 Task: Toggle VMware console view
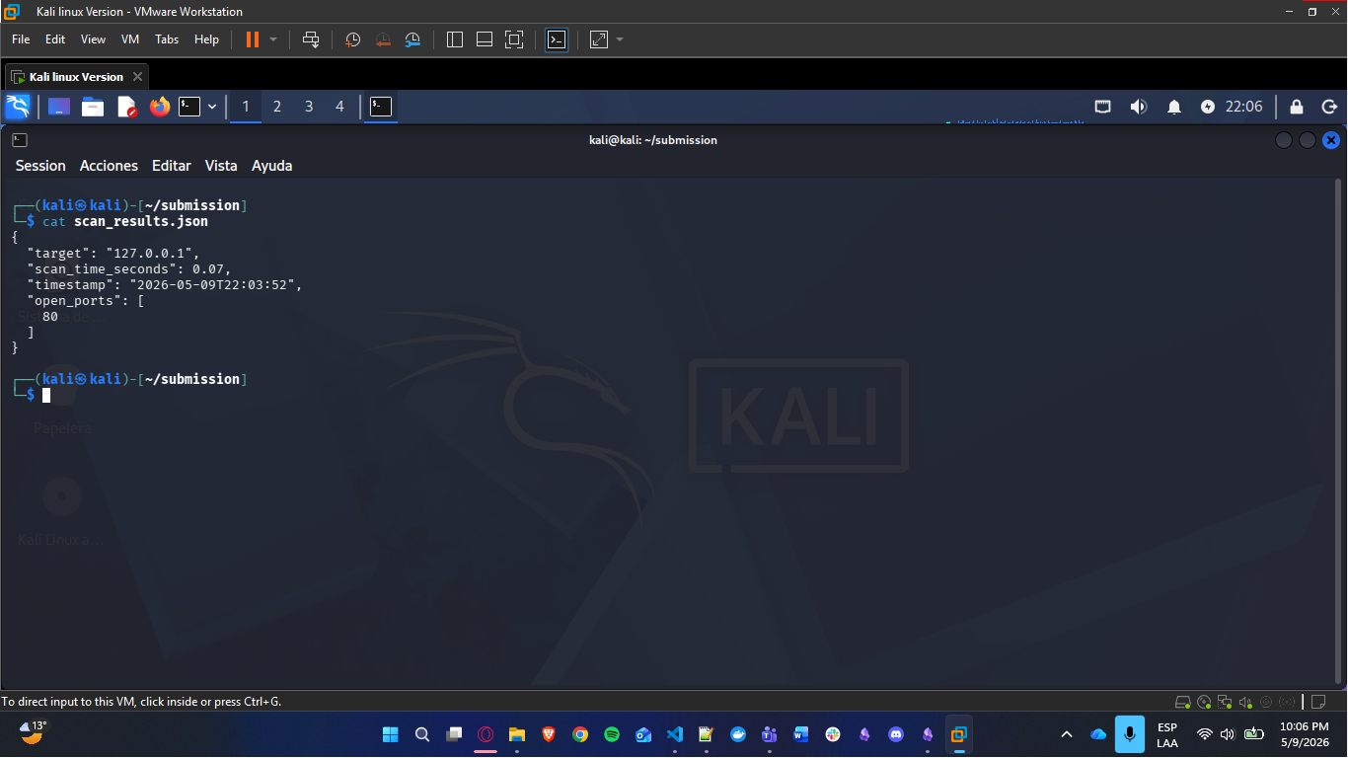[557, 39]
